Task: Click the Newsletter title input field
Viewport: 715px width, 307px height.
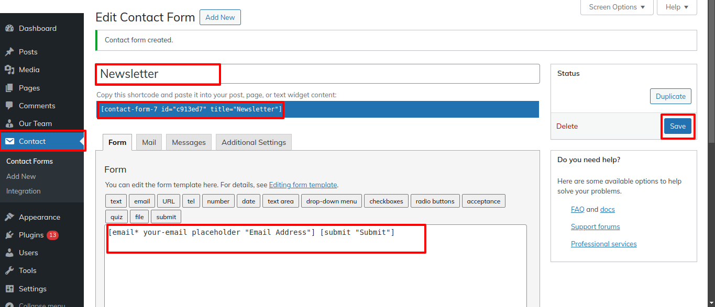Action: [x=318, y=74]
